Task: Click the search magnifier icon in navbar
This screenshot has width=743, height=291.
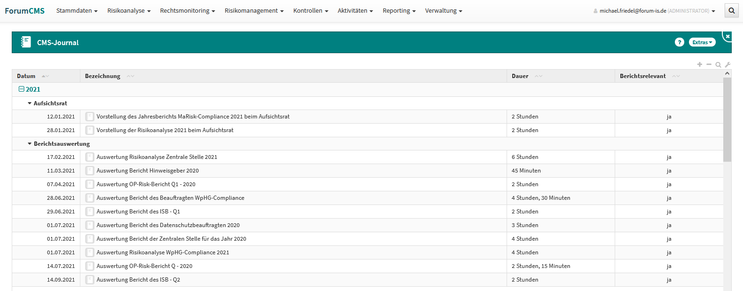Action: pos(732,10)
